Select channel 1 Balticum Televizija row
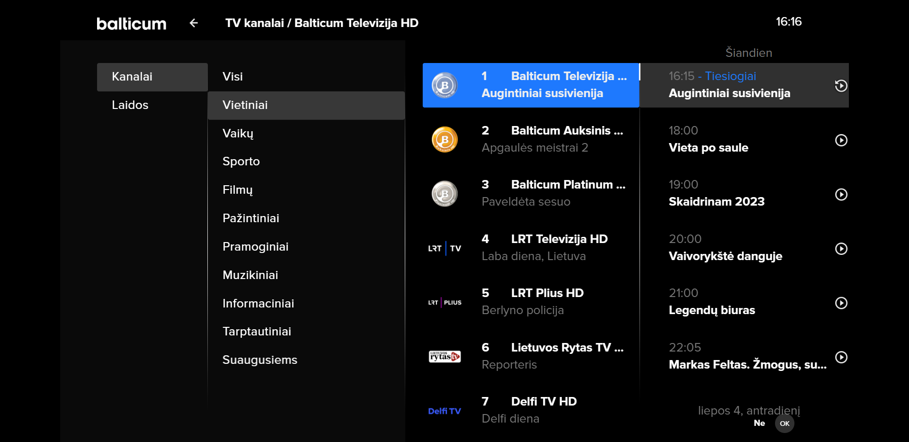The width and height of the screenshot is (909, 442). 531,85
